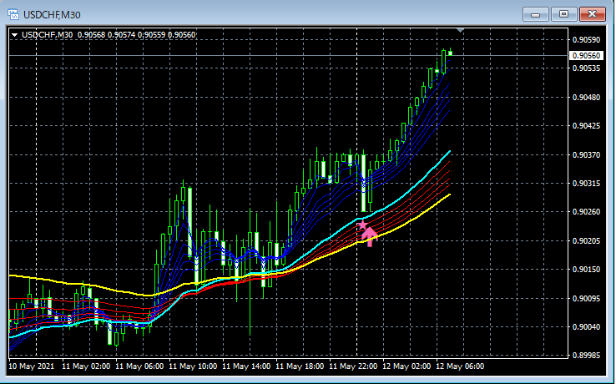Expand the white triangle beside USDCHF,M30 header
This screenshot has width=616, height=384.
[15, 35]
